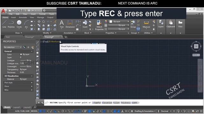Expand the Draw panel dropdown

[x=18, y=33]
